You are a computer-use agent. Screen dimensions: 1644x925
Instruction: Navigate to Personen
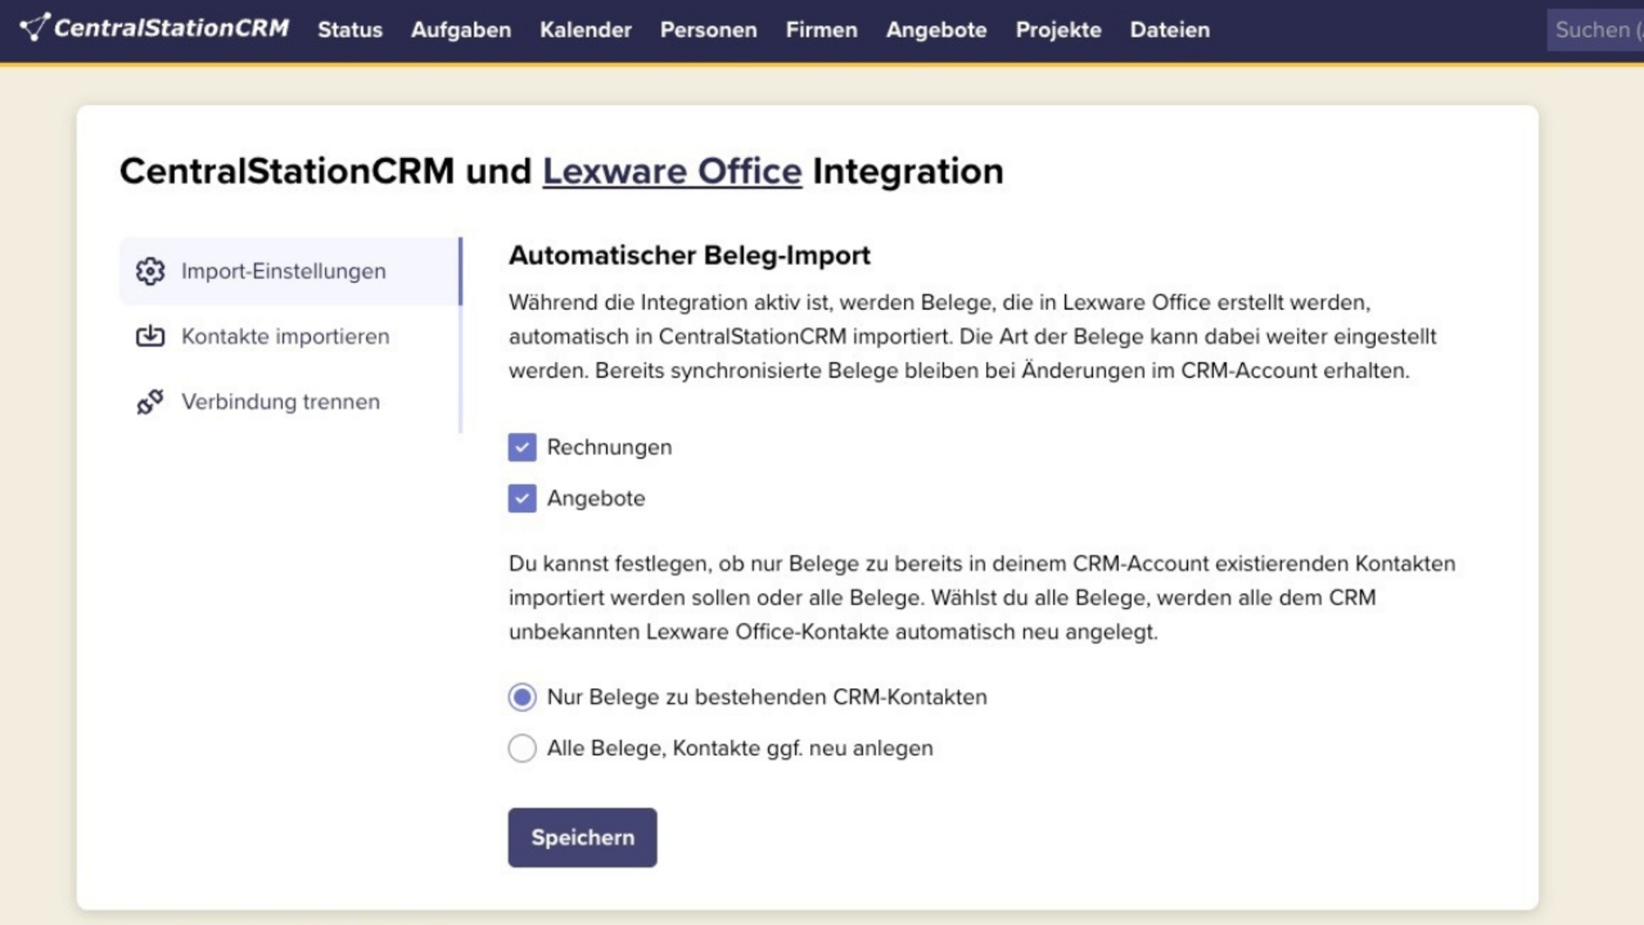(708, 30)
